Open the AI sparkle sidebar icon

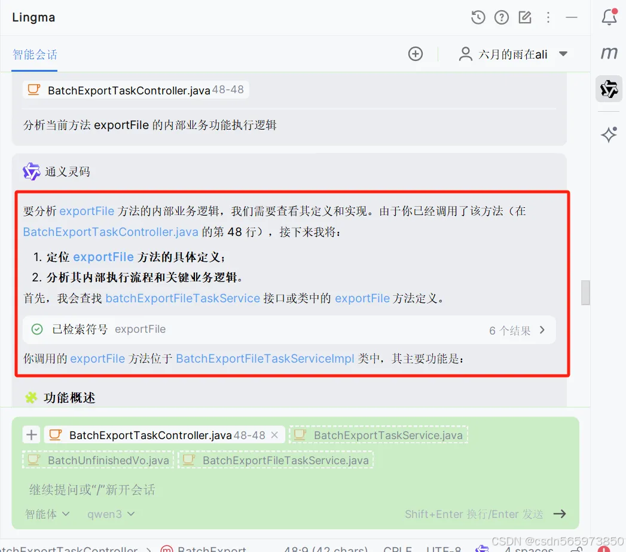pyautogui.click(x=609, y=134)
